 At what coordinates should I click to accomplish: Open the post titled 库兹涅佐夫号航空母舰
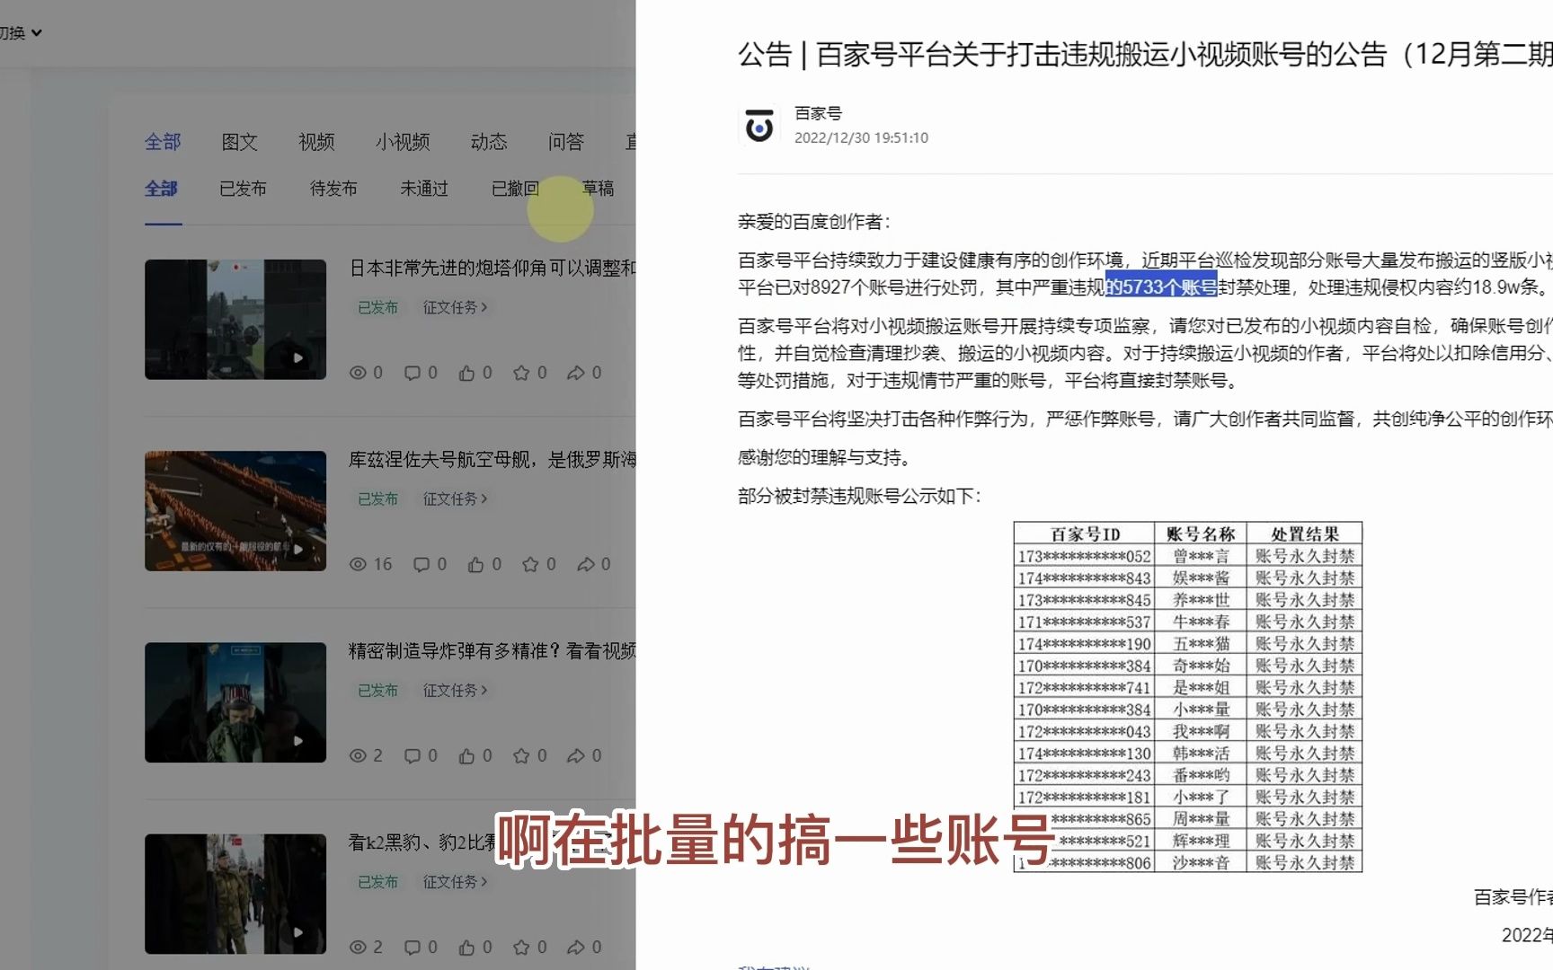coord(492,460)
